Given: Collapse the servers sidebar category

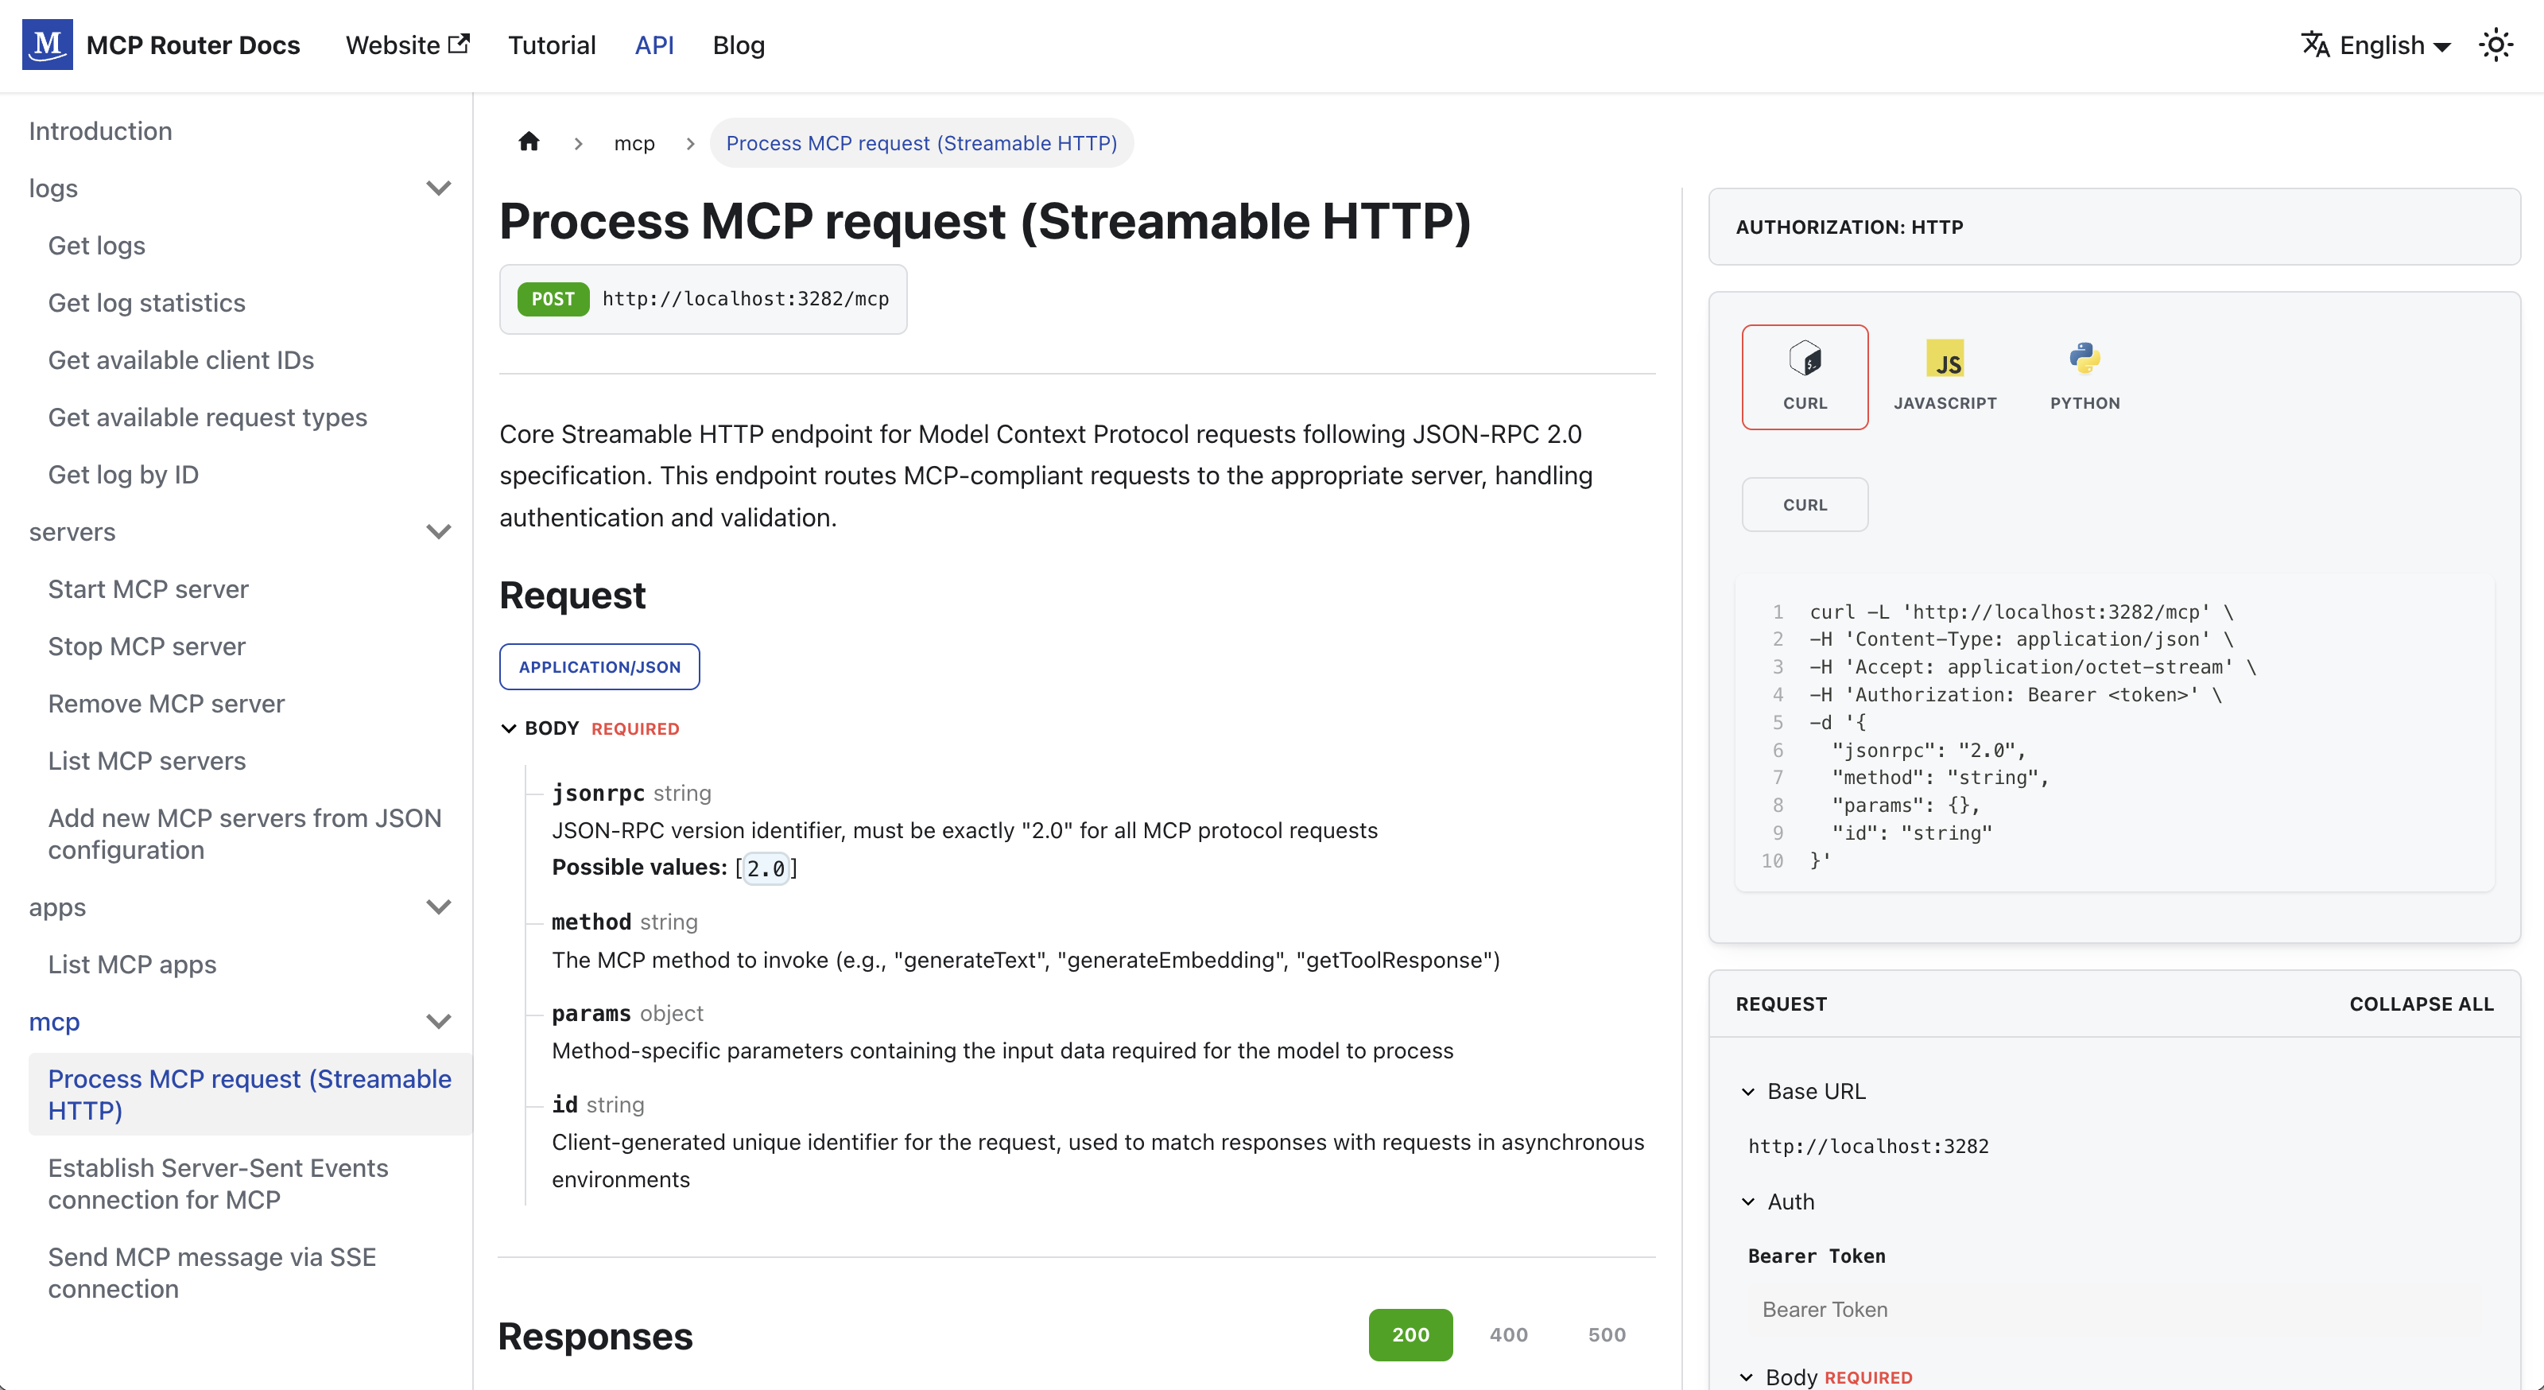Looking at the screenshot, I should pos(439,531).
